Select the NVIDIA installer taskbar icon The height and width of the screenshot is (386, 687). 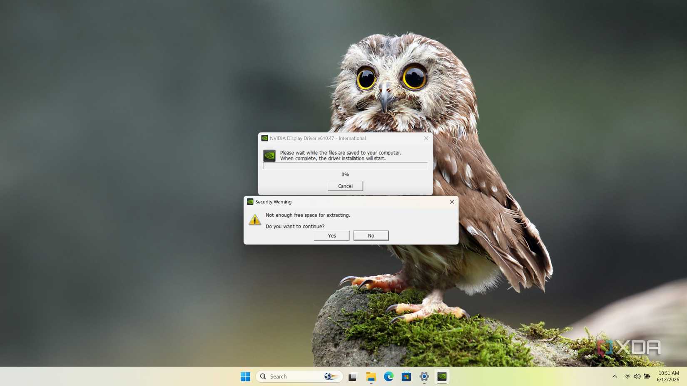coord(442,376)
